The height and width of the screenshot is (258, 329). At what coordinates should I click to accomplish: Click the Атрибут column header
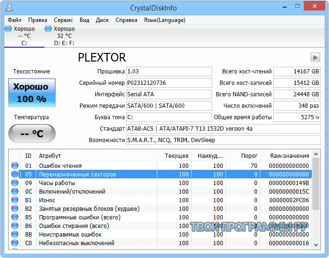pos(96,156)
